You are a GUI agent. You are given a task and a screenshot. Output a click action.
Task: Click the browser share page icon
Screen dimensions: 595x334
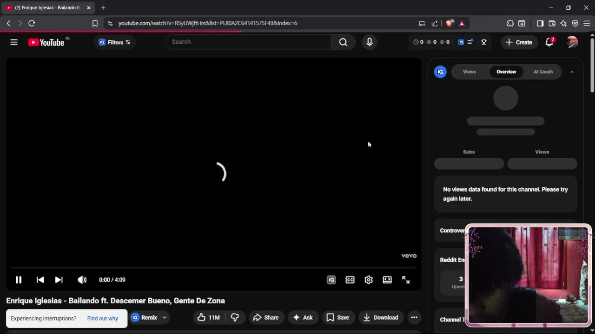[x=435, y=23]
